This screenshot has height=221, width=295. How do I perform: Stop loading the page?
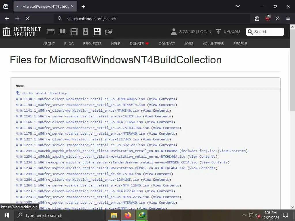click(28, 18)
